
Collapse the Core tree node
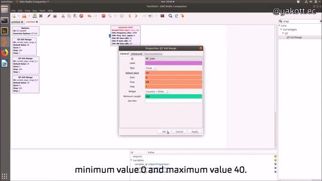click(280, 26)
